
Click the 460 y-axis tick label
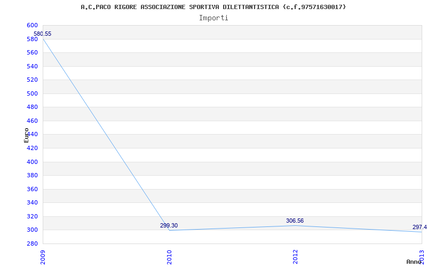[32, 121]
